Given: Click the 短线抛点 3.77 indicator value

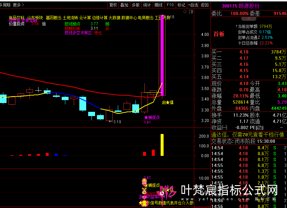Looking at the screenshot, I should click(x=94, y=24).
